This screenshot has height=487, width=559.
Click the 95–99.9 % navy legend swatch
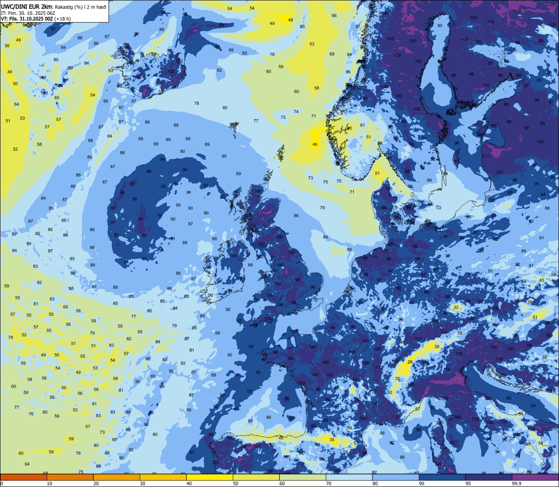[x=489, y=477]
